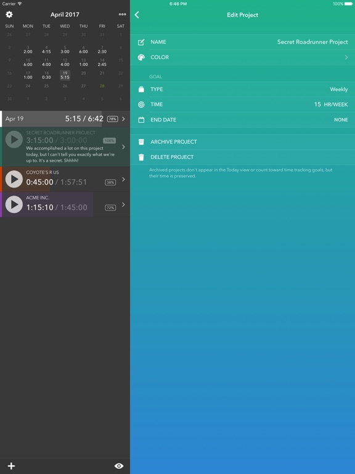Click the trash can delete icon
Image resolution: width=355 pixels, height=474 pixels.
141,157
